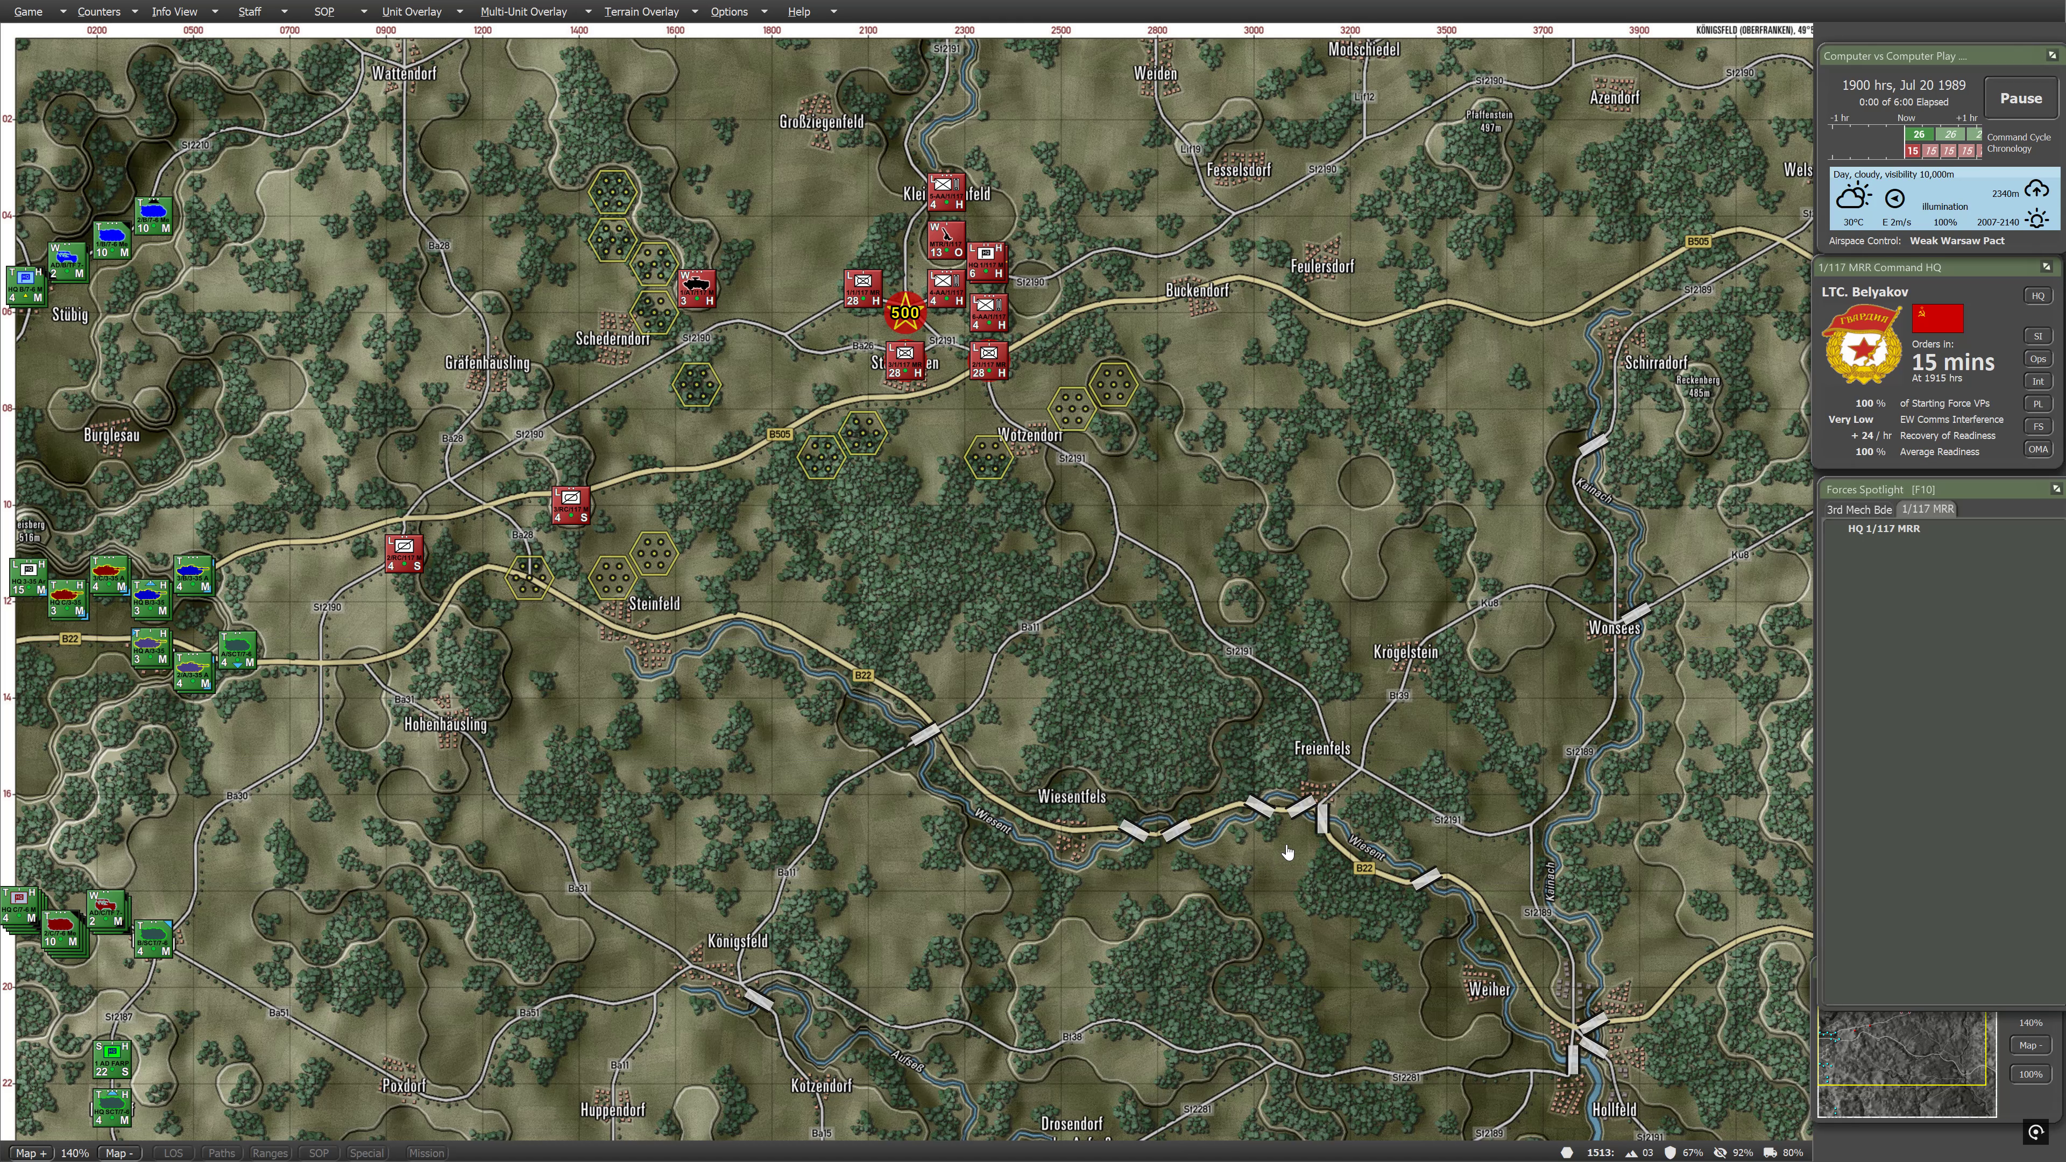Open the Int staff button
Image resolution: width=2066 pixels, height=1162 pixels.
click(2038, 381)
